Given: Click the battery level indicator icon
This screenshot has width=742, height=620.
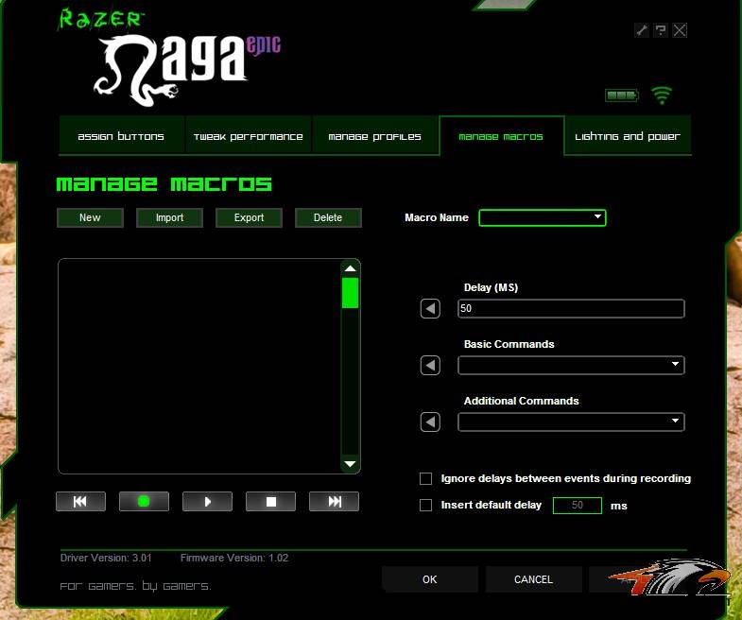Looking at the screenshot, I should 622,95.
